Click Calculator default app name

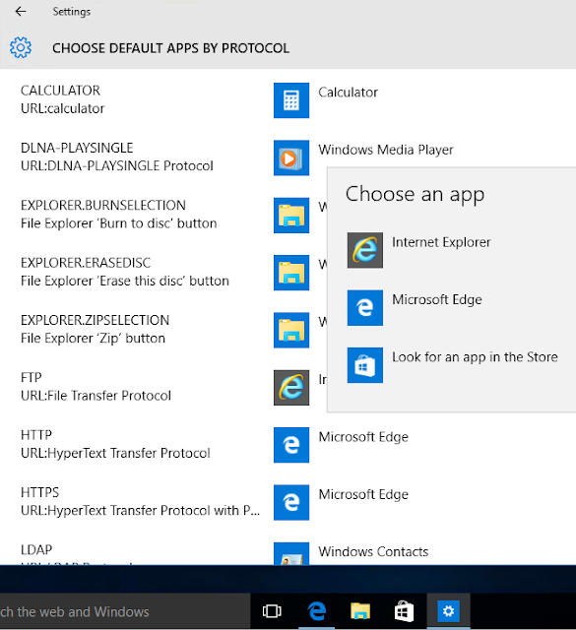tap(349, 93)
